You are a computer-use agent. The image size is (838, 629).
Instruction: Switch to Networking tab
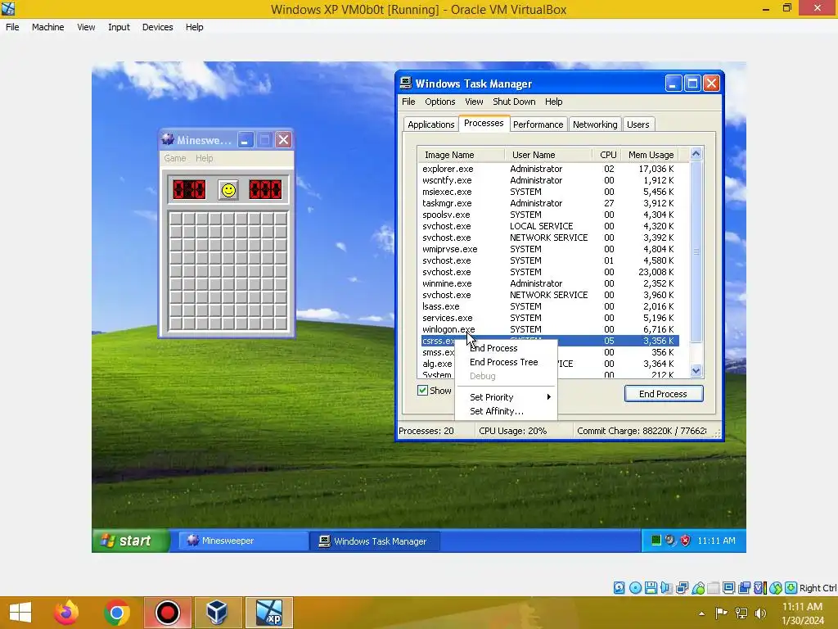[595, 124]
